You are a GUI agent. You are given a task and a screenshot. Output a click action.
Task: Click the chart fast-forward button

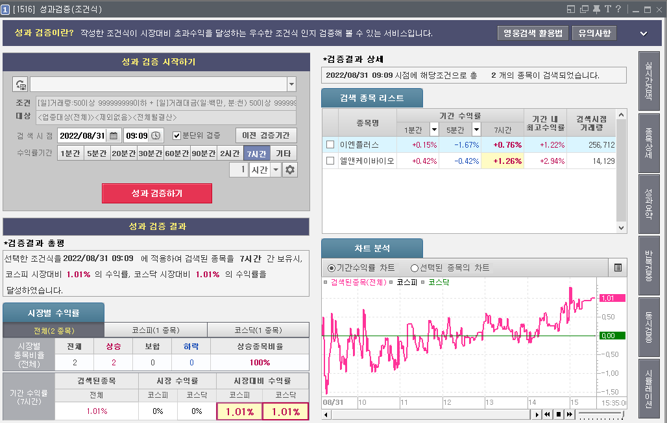tap(569, 414)
